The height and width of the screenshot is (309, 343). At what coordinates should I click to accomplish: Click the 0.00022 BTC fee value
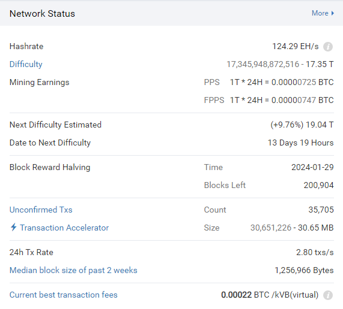coord(245,295)
